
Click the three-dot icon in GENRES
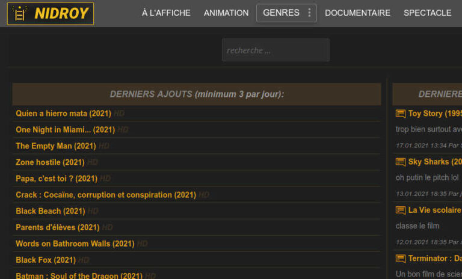tap(309, 13)
